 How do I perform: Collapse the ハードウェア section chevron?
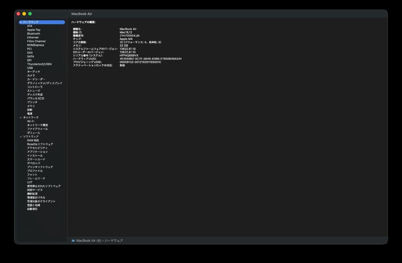pos(21,22)
